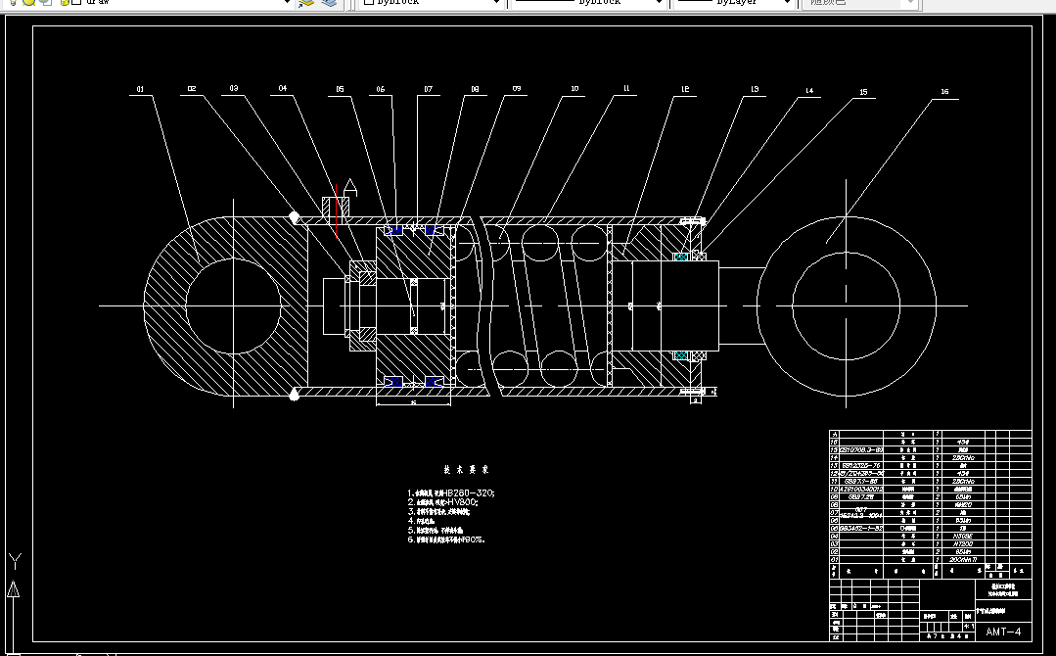
Task: Click the layer previous icon beside layer list
Action: click(306, 2)
